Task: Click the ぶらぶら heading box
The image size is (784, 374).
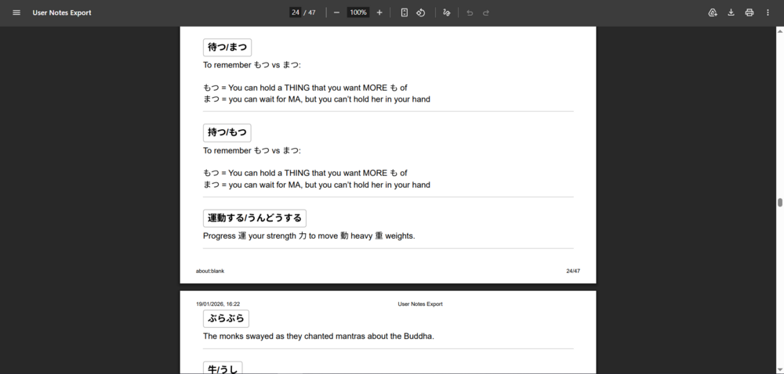Action: pyautogui.click(x=226, y=318)
